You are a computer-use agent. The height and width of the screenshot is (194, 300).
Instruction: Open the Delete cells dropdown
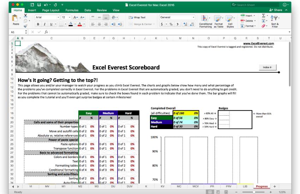255,21
